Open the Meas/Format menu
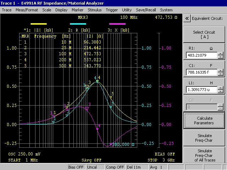Viewport: 227px width, 170px height. [27, 10]
